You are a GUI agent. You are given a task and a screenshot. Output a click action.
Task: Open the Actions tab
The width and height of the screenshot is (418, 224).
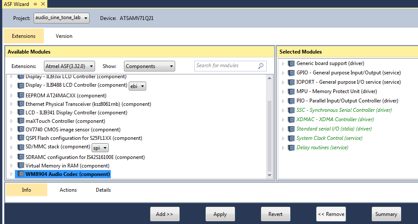point(68,190)
